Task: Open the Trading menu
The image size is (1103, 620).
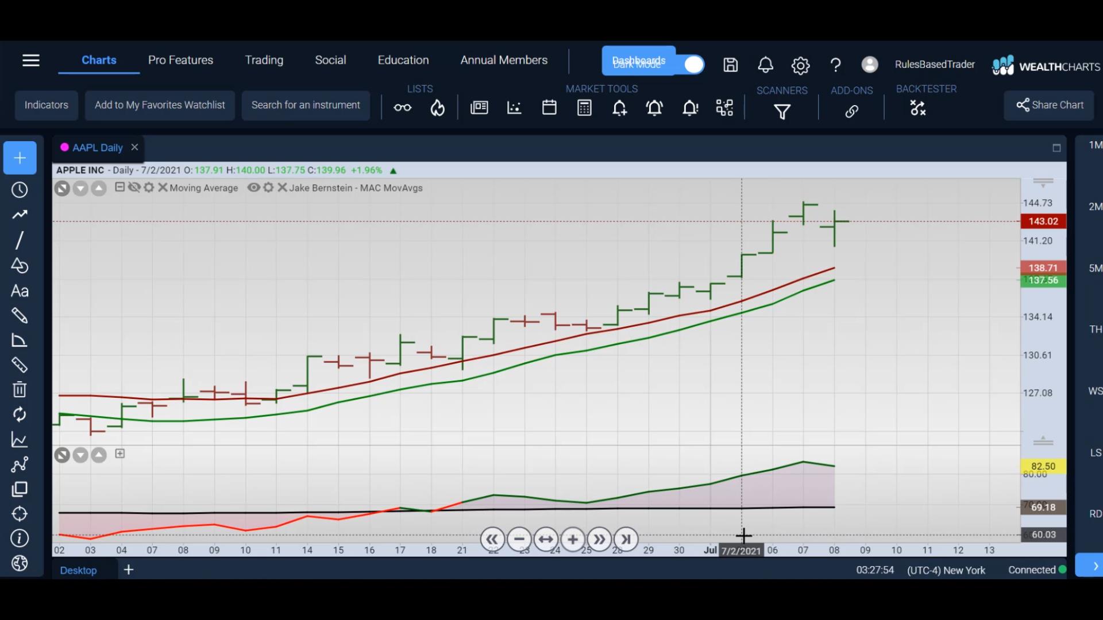Action: (264, 60)
